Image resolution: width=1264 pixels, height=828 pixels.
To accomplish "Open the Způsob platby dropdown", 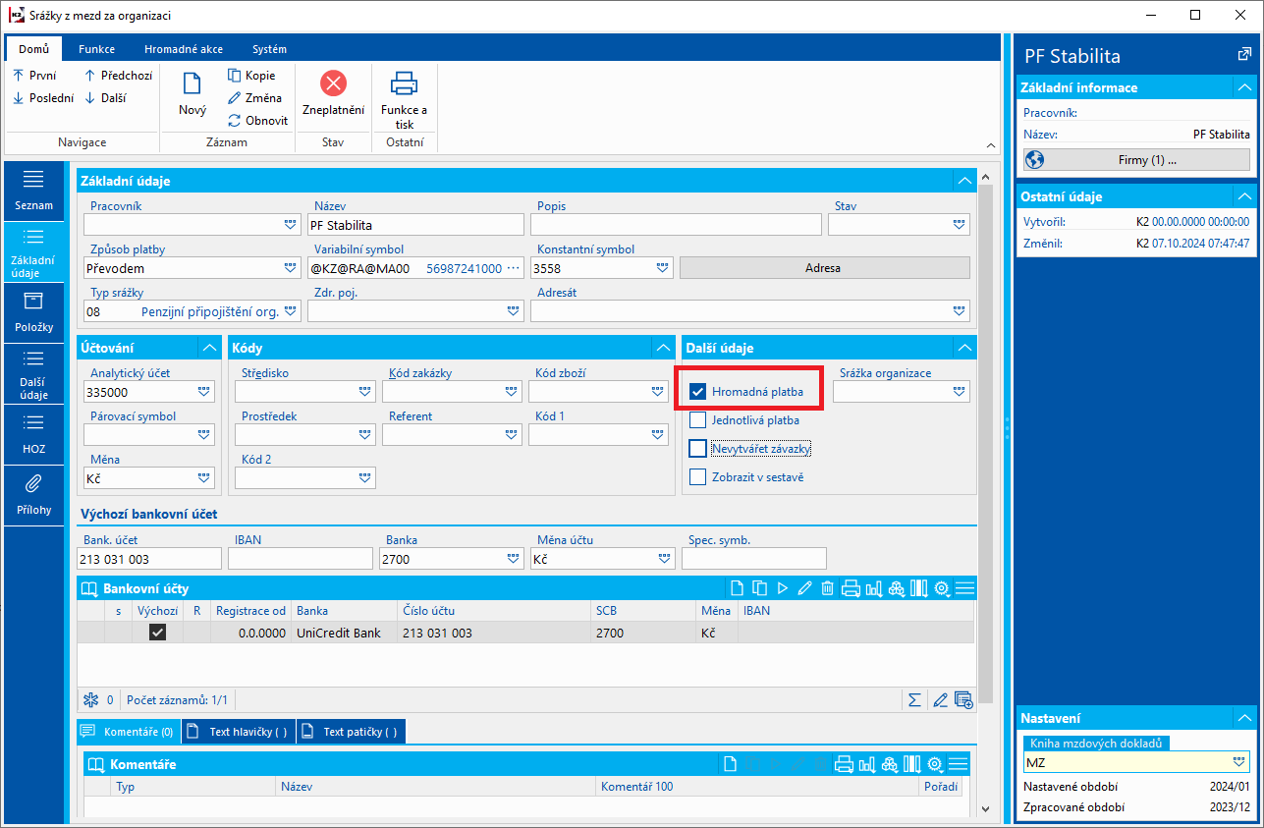I will pos(291,268).
